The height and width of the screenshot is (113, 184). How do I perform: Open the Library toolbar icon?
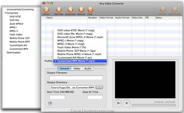click(x=46, y=10)
